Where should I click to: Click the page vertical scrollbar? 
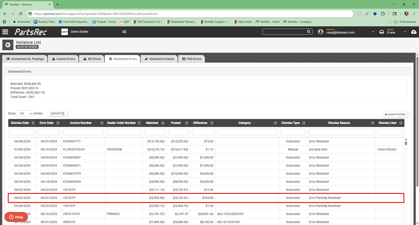pos(417,121)
